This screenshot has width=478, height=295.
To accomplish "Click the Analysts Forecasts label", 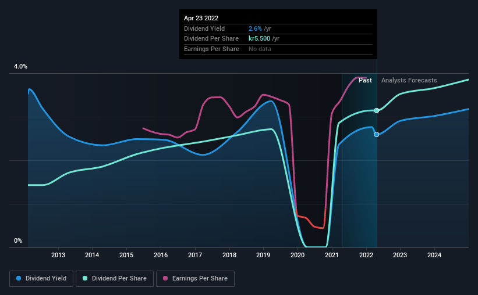I will coord(409,80).
